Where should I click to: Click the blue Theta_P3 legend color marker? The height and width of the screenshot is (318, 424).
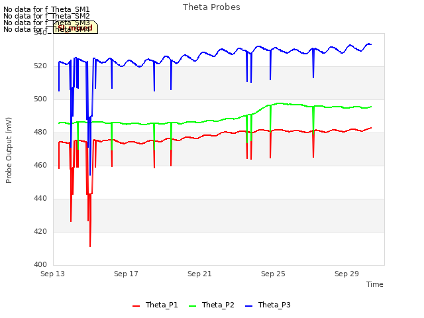pos(248,306)
